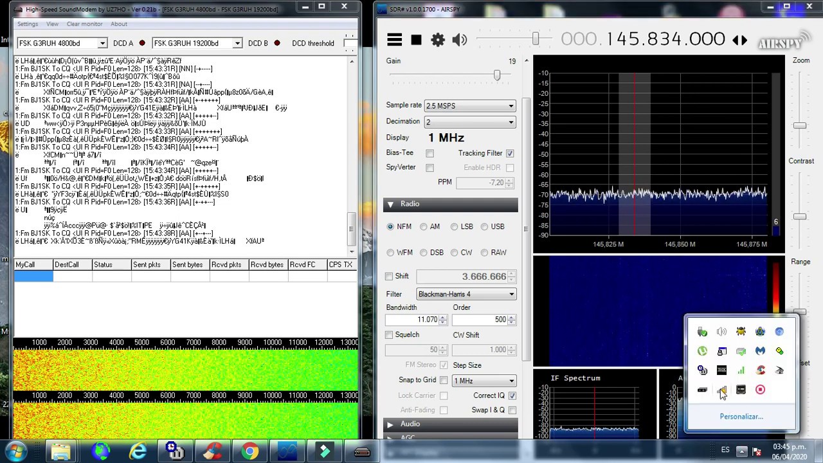823x463 pixels.
Task: Open SDR# settings gear icon
Action: tap(438, 40)
